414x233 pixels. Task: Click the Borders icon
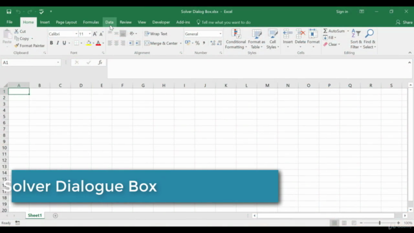coord(76,43)
